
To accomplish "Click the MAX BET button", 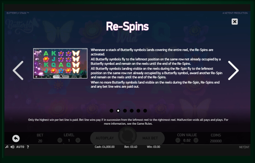I will [x=150, y=138].
